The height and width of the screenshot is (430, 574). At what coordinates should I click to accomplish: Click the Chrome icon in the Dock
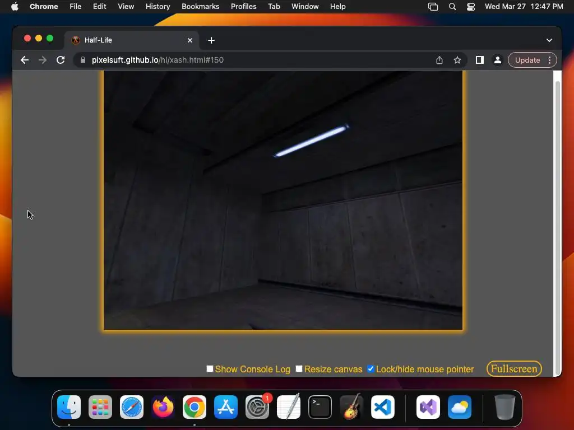(195, 407)
